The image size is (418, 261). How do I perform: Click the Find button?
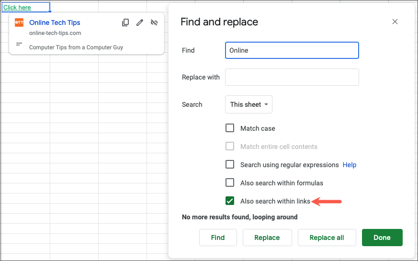click(x=218, y=238)
